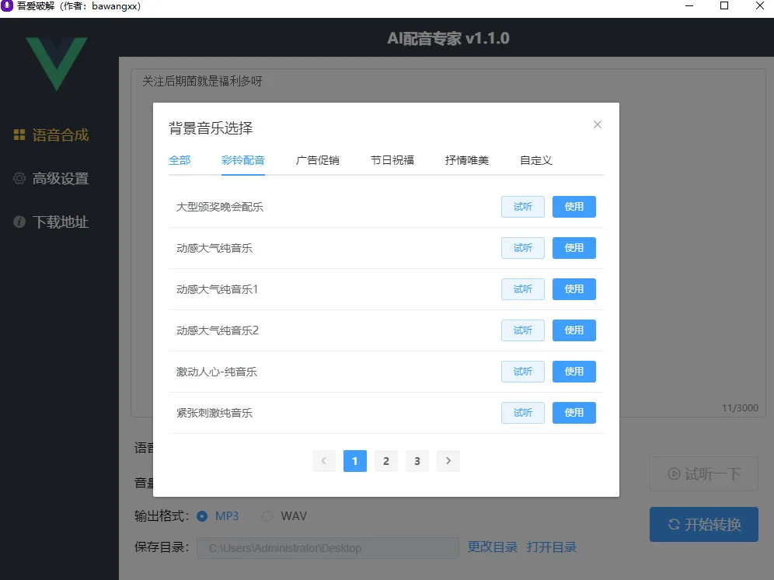Screen dimensions: 774x580
Task: Open the 自定义 tab
Action: coord(536,160)
